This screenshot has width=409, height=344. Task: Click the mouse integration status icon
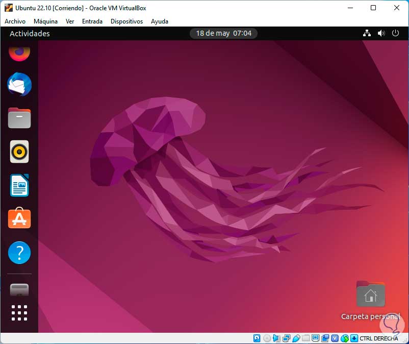click(x=345, y=338)
